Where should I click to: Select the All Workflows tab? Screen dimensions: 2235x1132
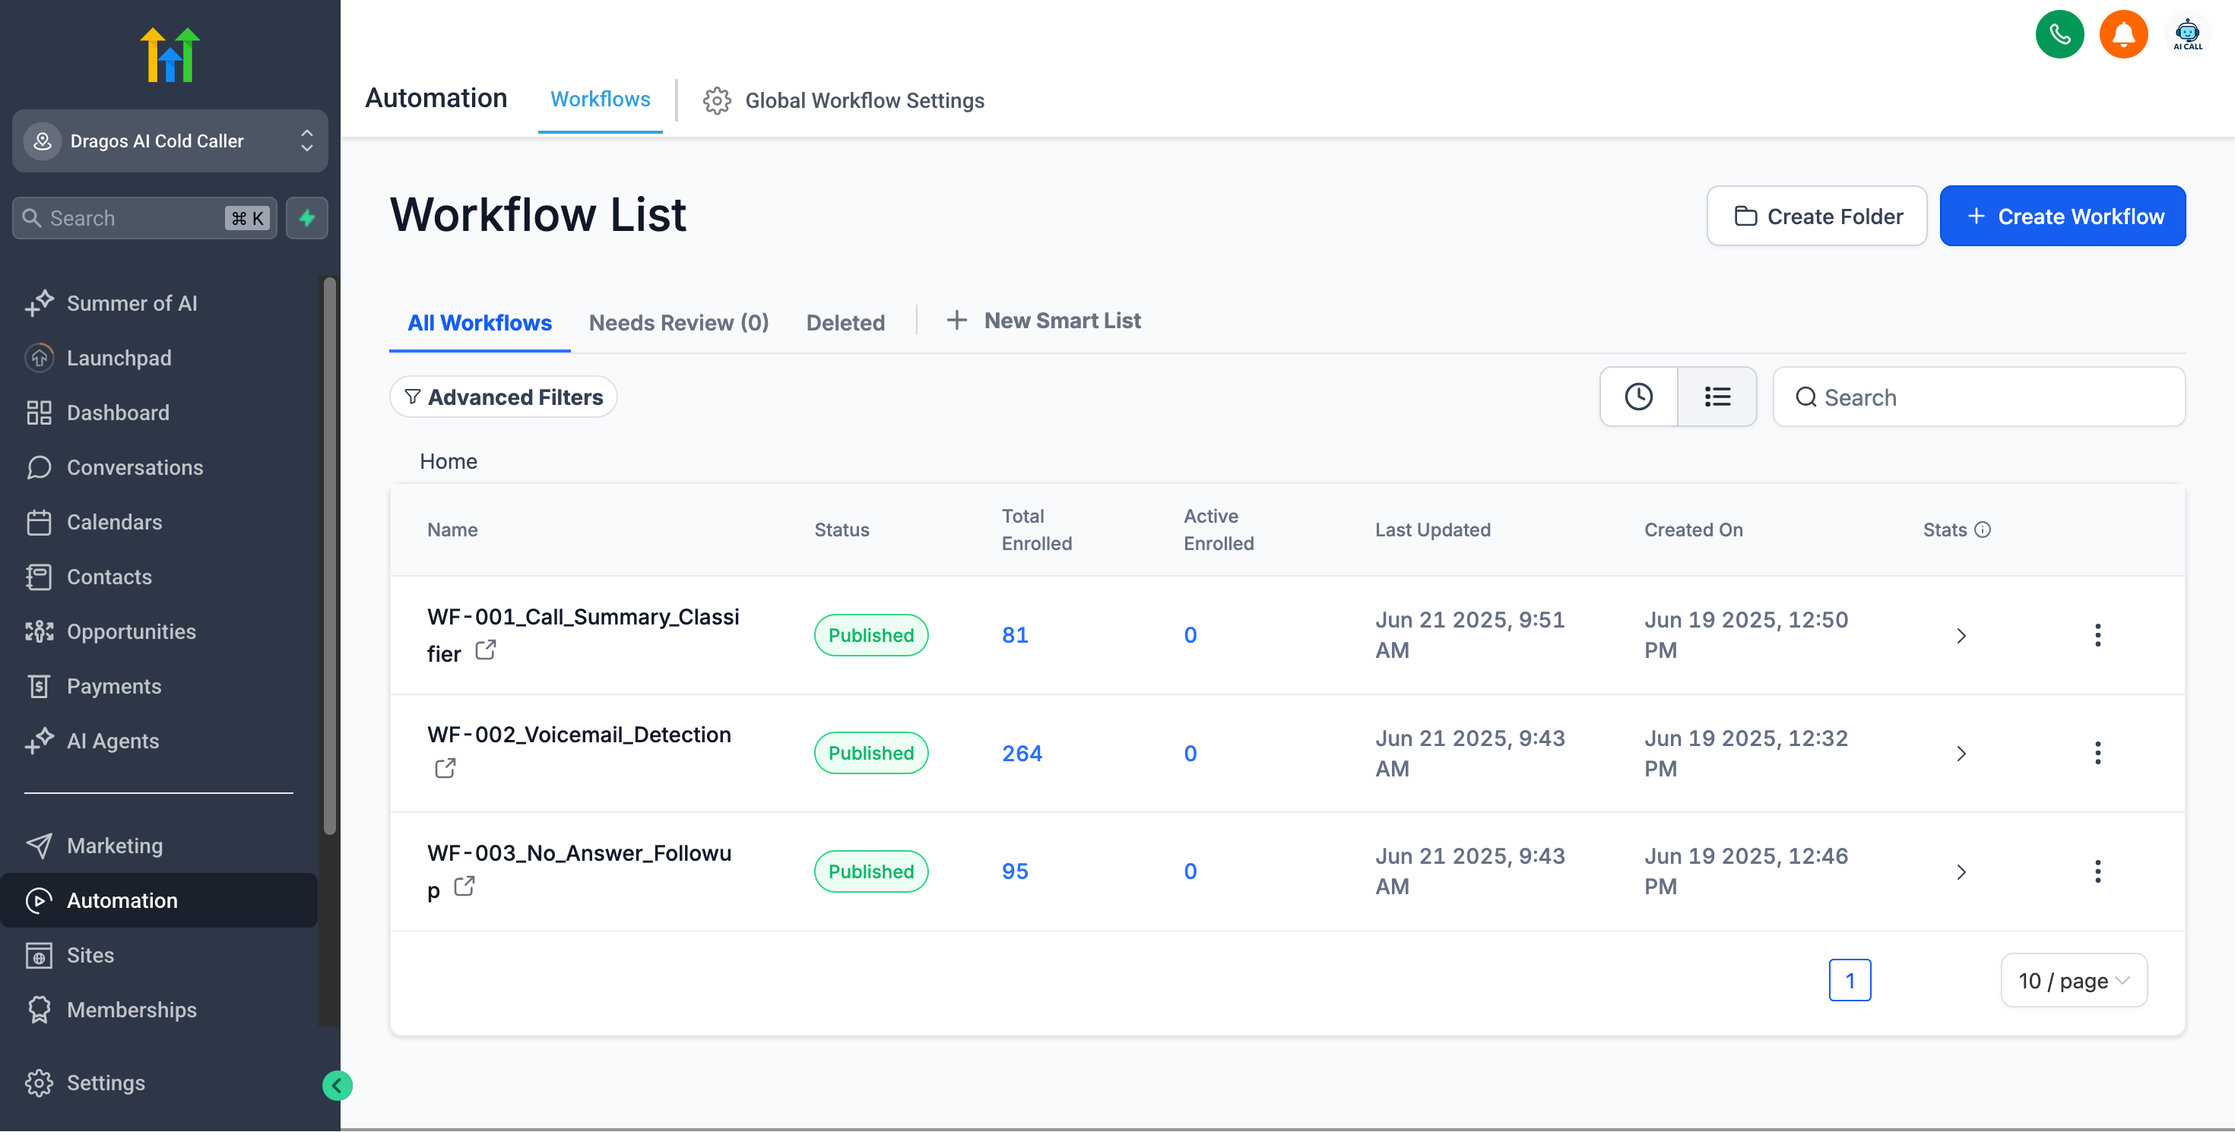point(480,322)
